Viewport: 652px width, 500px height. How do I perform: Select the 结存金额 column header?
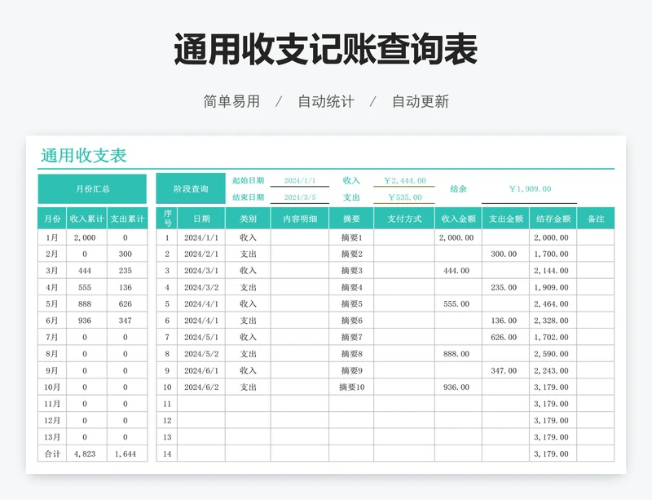[553, 219]
